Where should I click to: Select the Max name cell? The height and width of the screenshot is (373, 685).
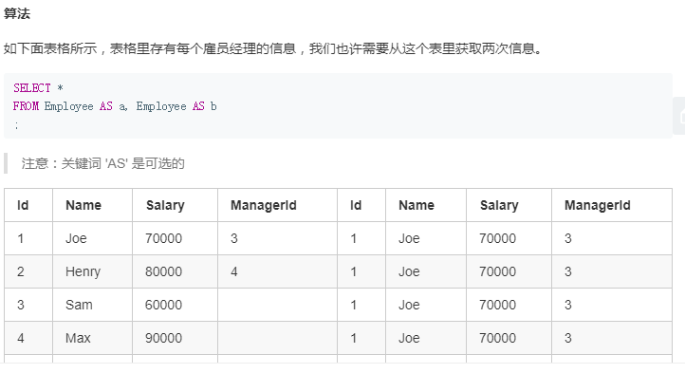[93, 338]
